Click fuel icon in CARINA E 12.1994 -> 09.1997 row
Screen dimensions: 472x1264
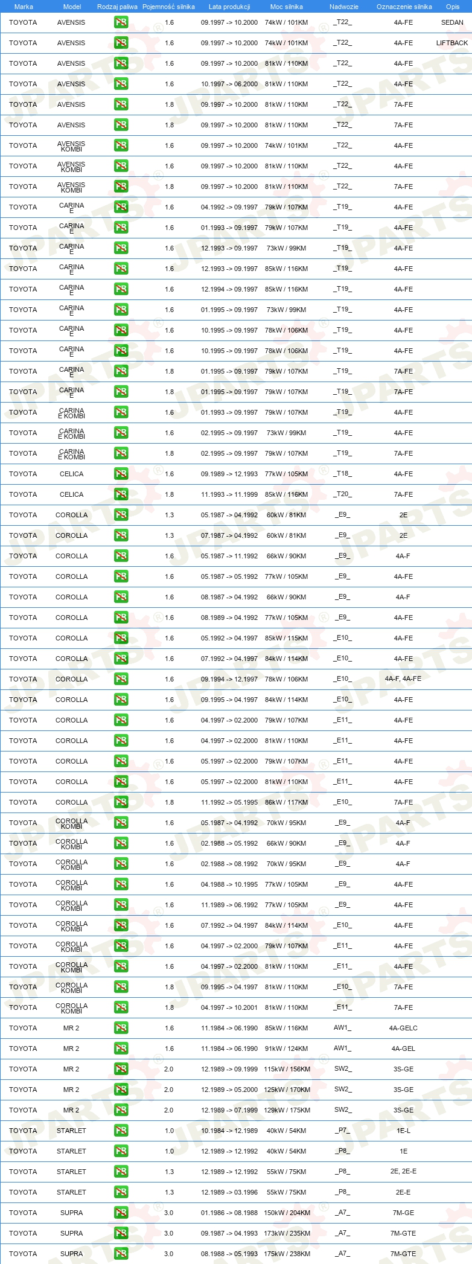[x=121, y=289]
